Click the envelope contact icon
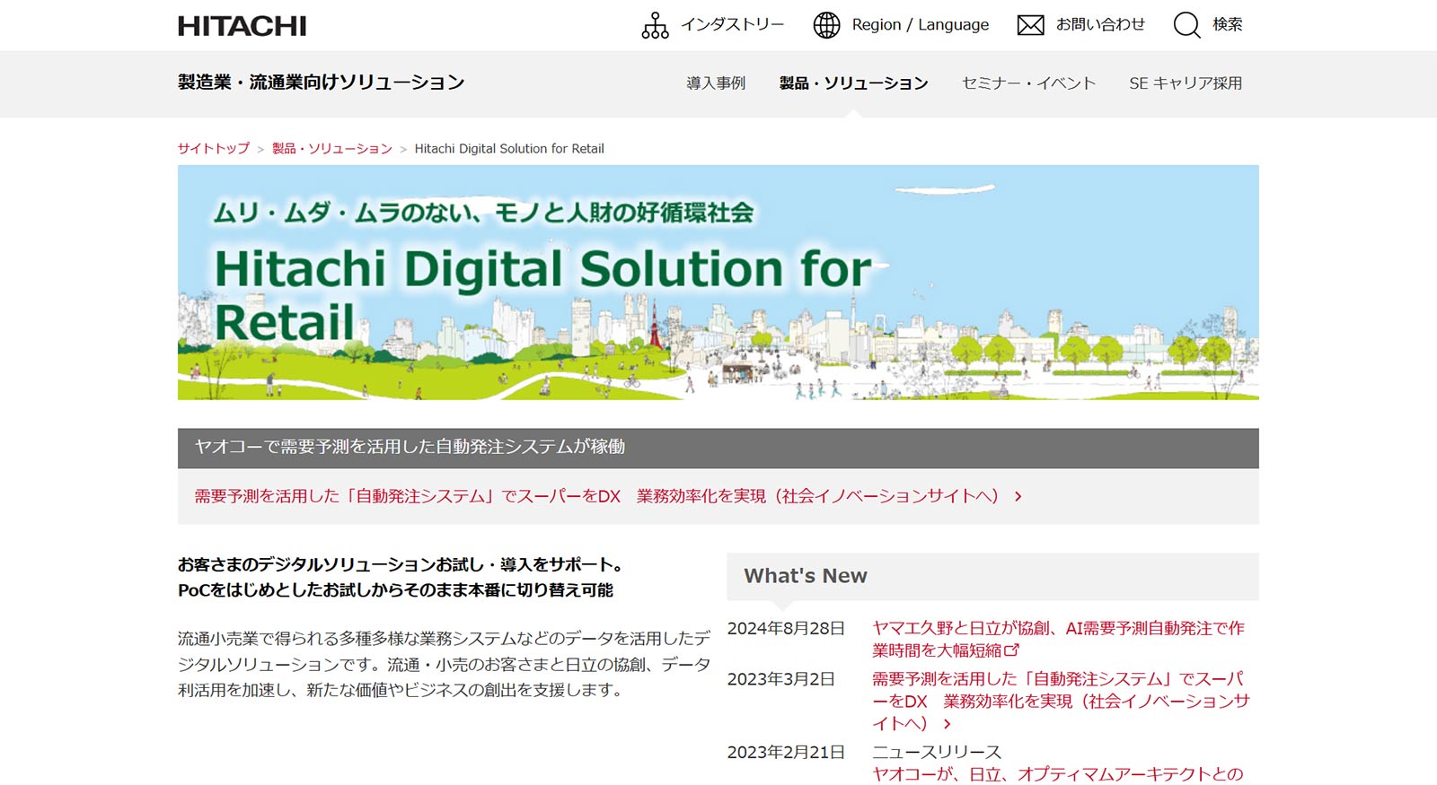Image resolution: width=1437 pixels, height=785 pixels. pyautogui.click(x=1030, y=25)
